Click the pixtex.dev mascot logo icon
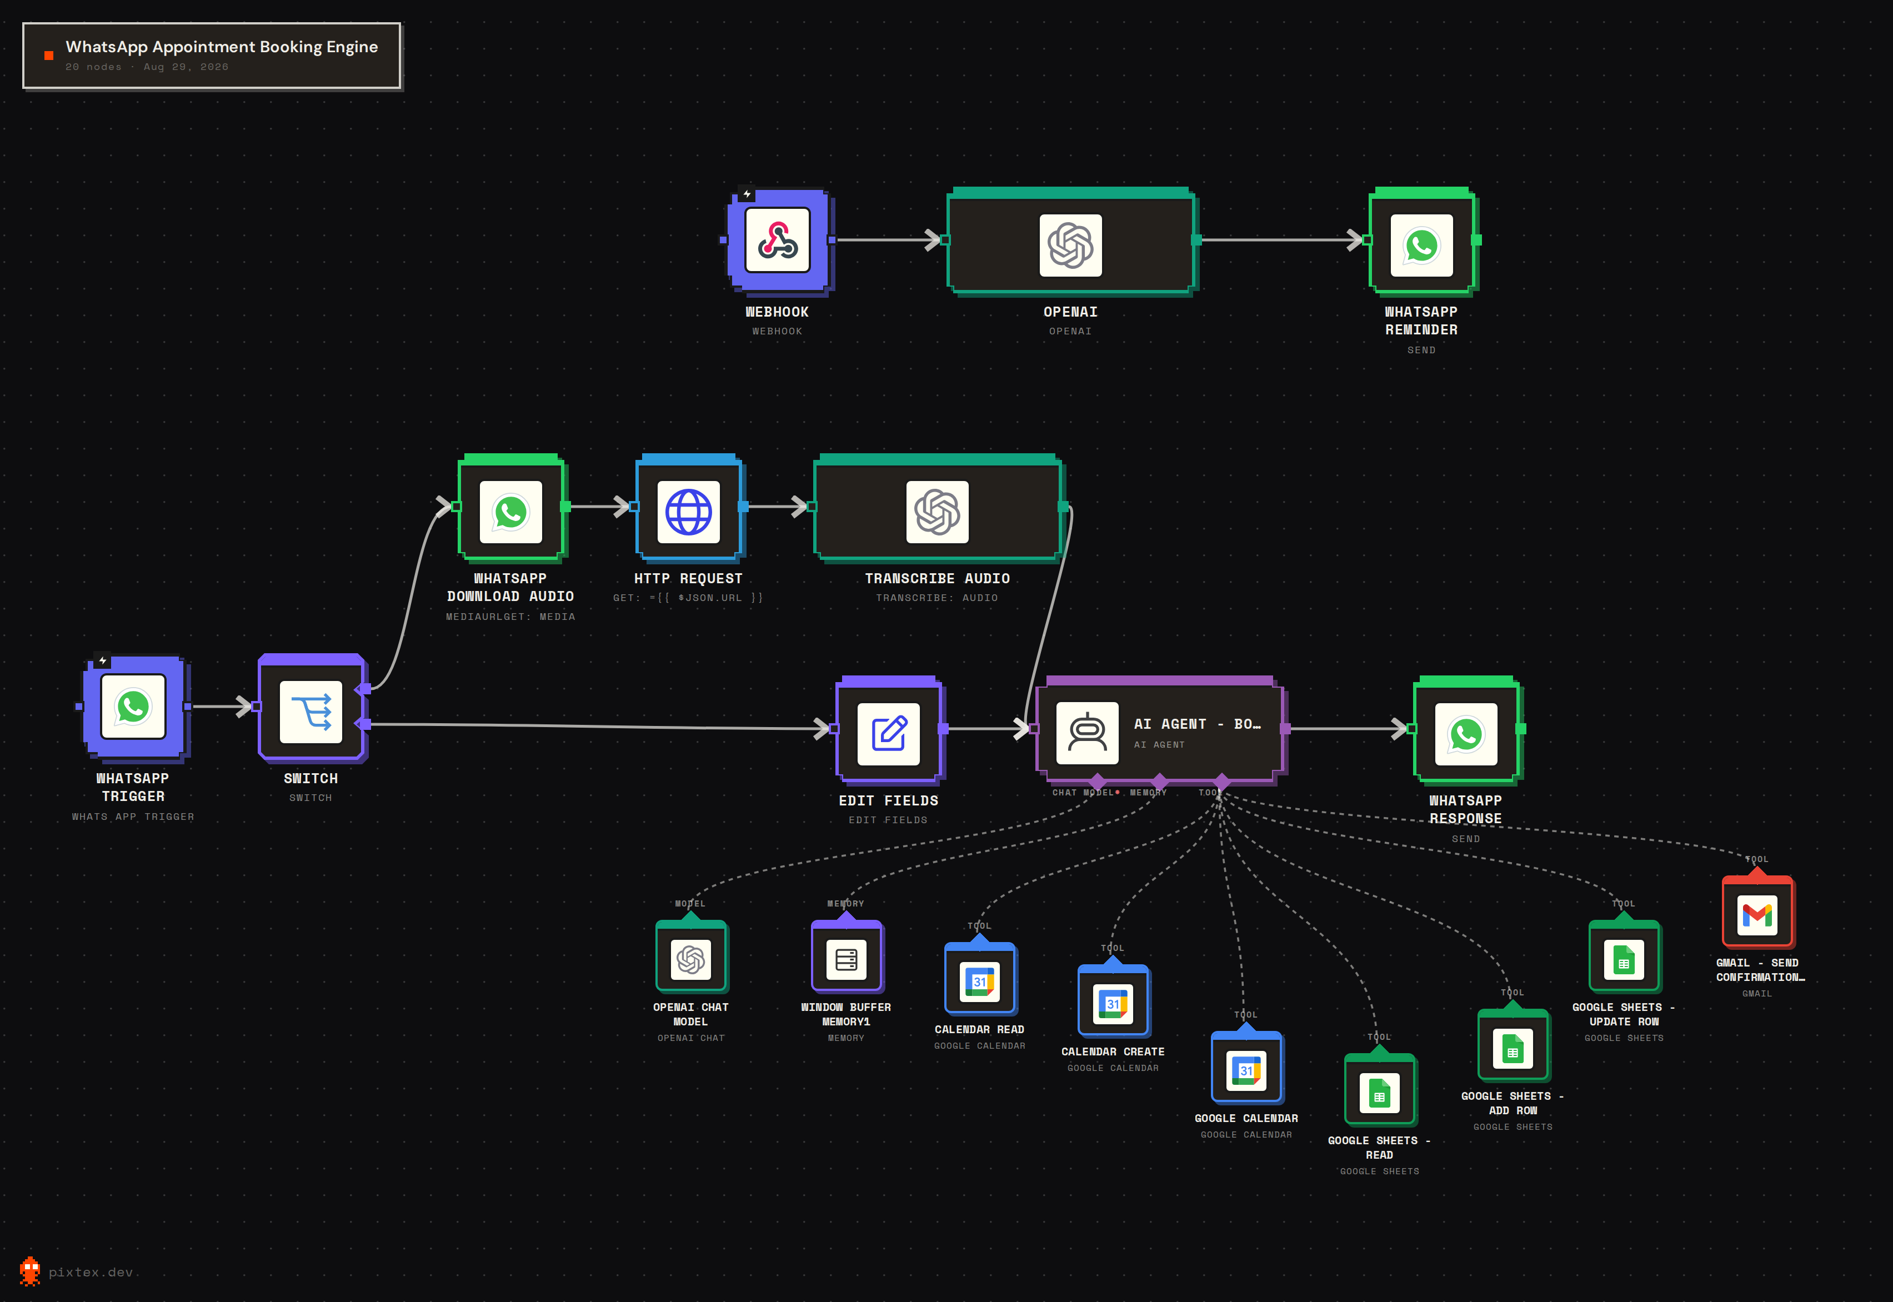The height and width of the screenshot is (1302, 1893). click(30, 1271)
